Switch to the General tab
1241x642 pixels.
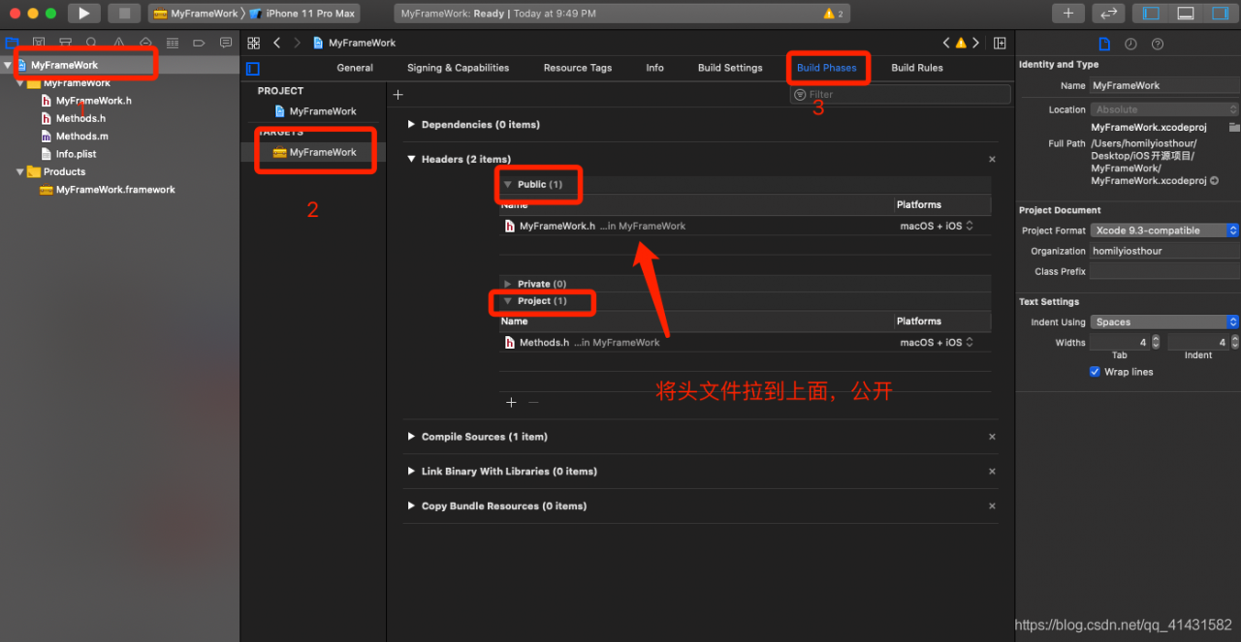coord(355,68)
